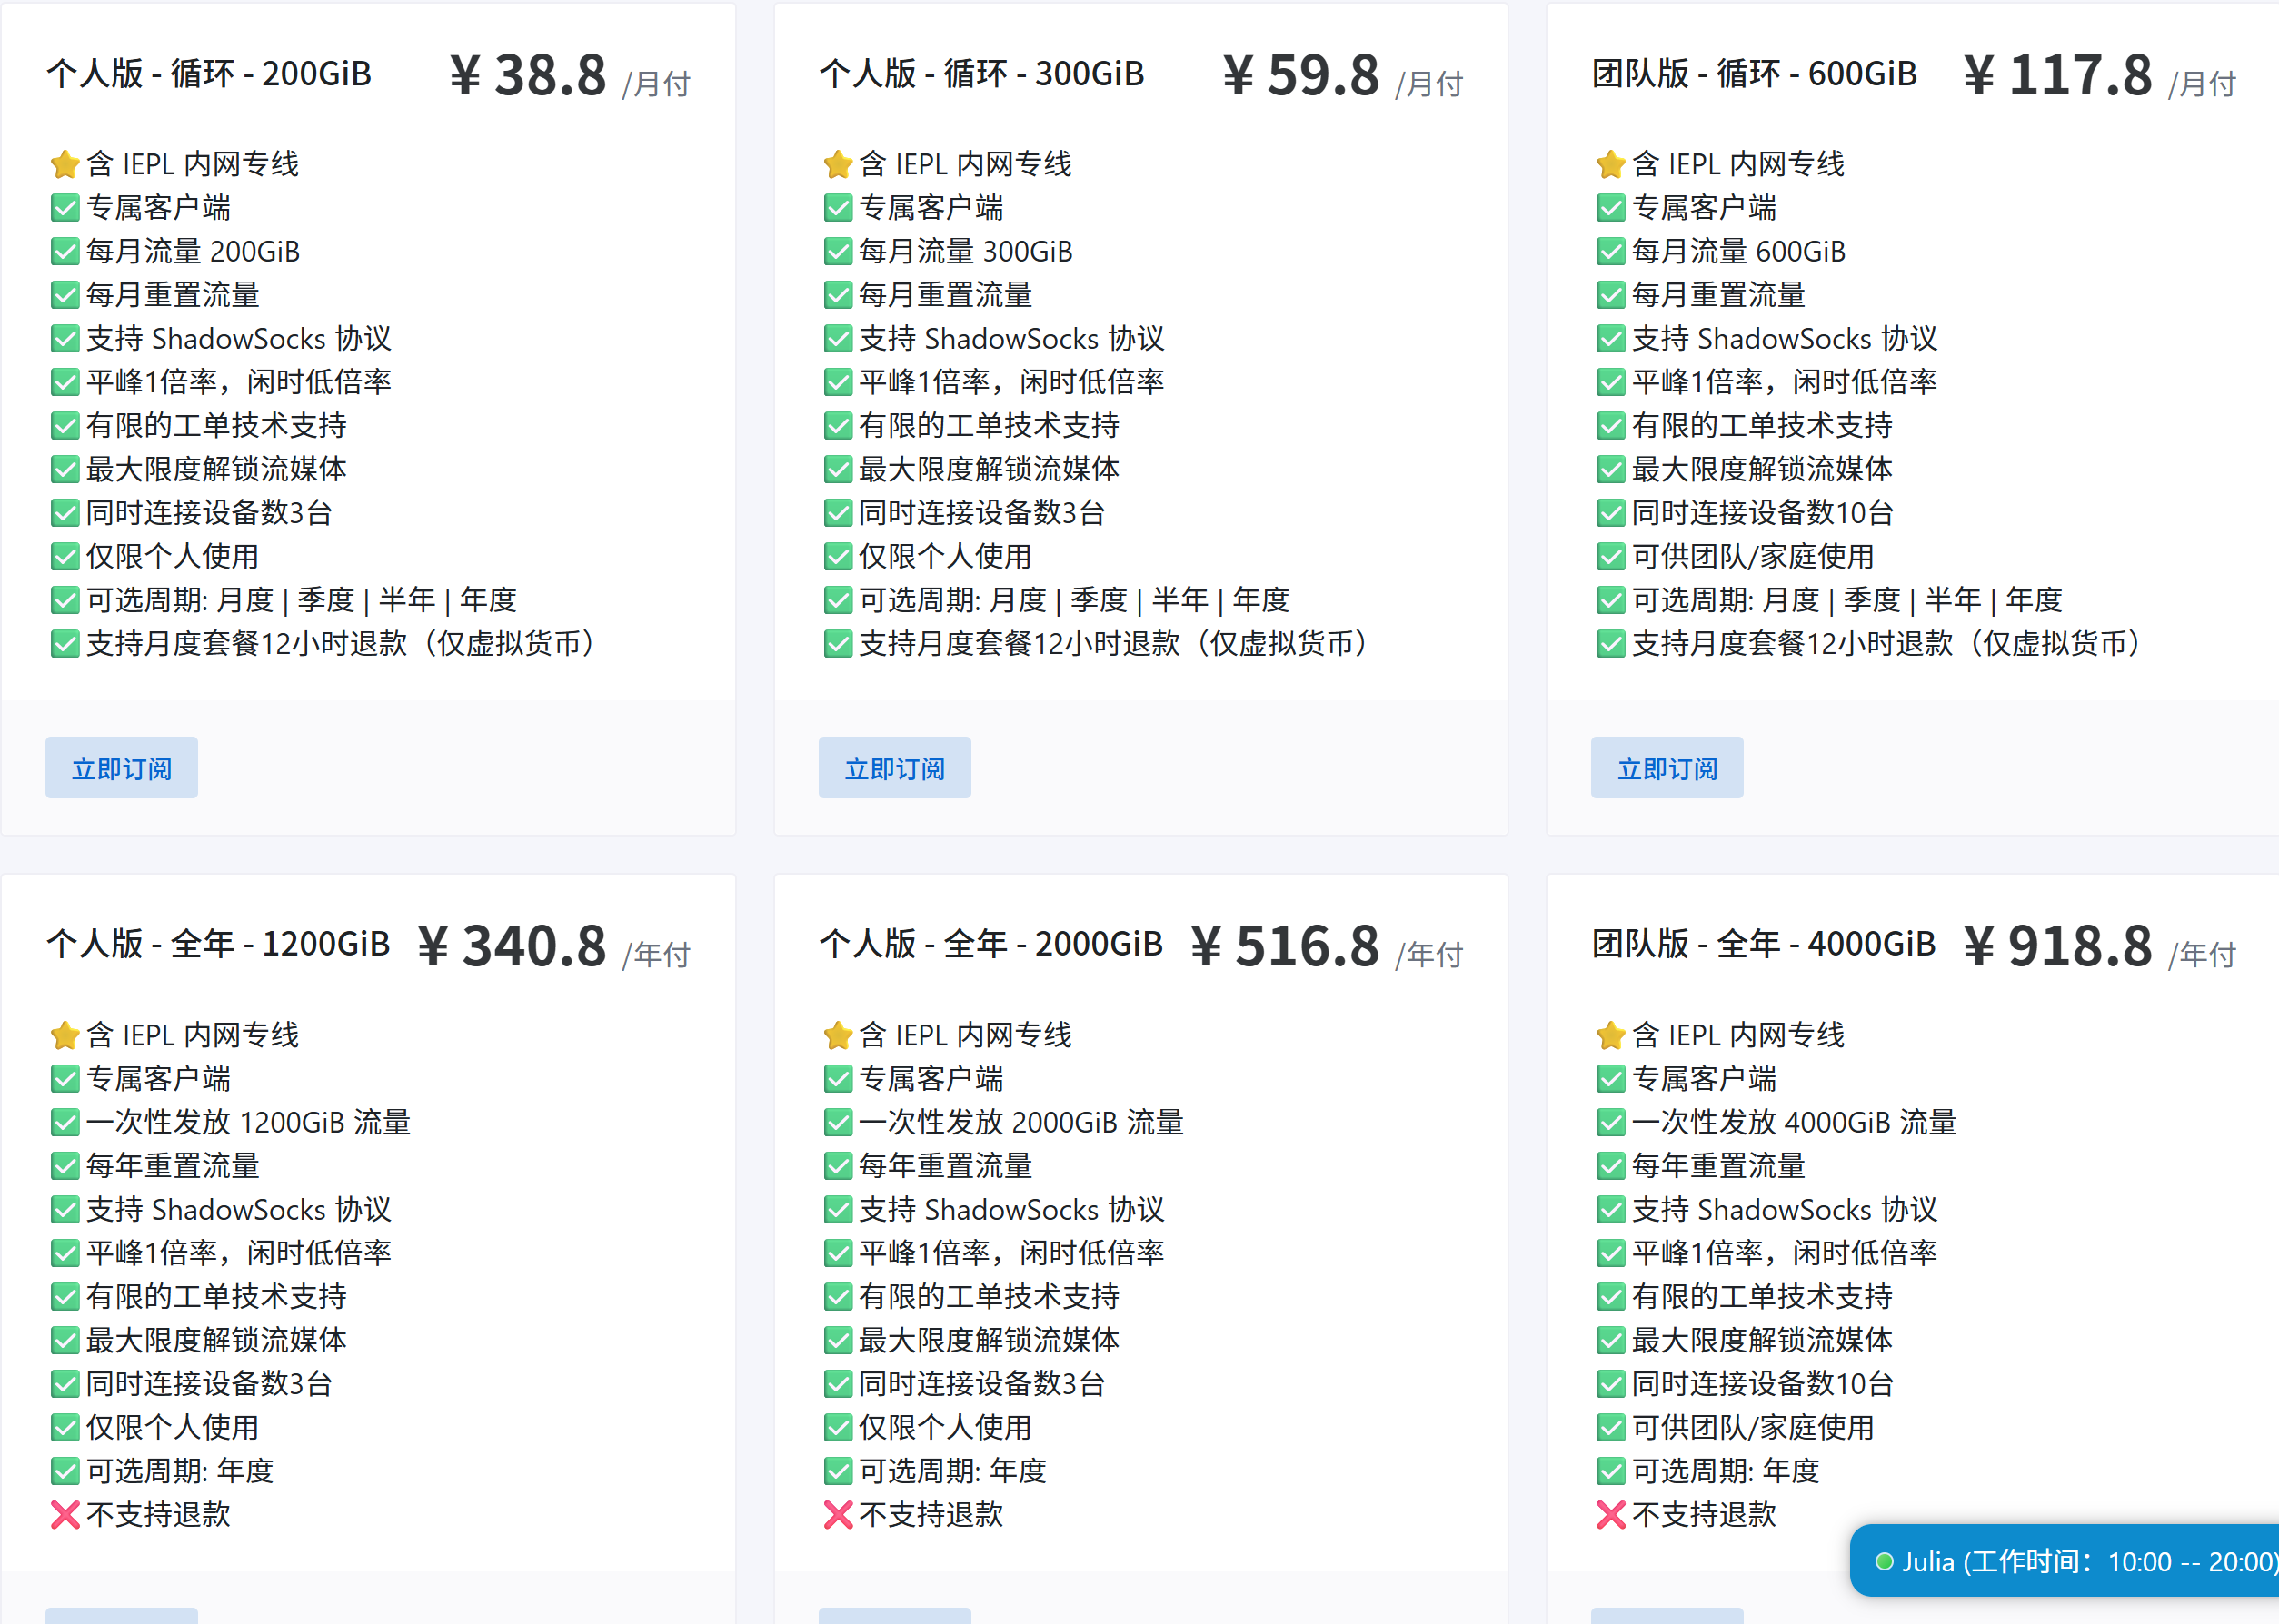This screenshot has width=2279, height=1624.
Task: Click the check beside 专属客户端 in 200GiB plan
Action: [65, 208]
